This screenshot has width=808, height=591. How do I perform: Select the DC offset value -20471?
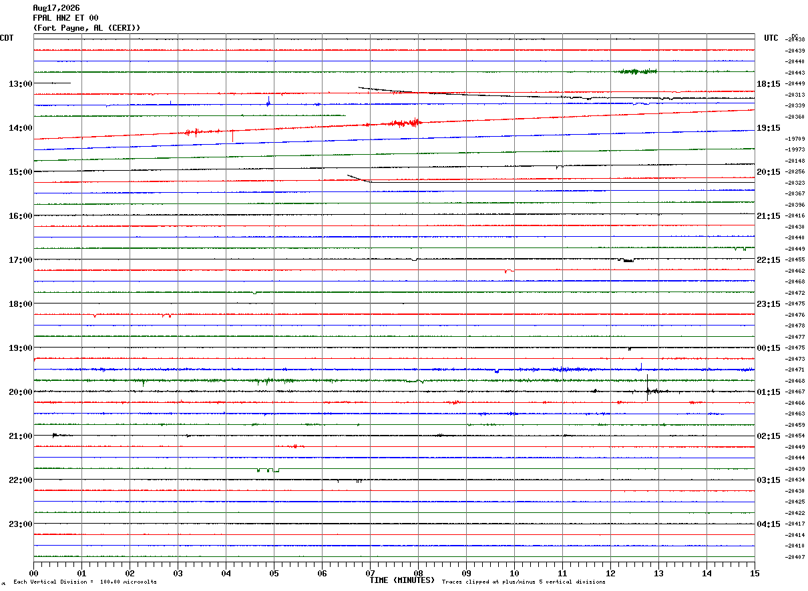pos(795,370)
